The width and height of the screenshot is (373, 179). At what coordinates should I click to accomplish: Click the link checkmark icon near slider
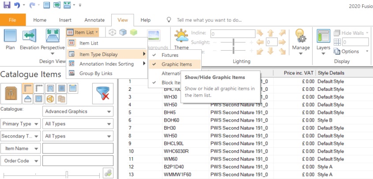pos(108,173)
